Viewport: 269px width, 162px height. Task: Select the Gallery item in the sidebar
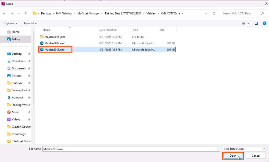tap(16, 39)
